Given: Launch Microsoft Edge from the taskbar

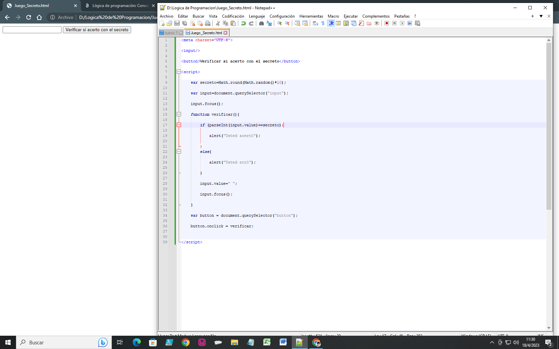Looking at the screenshot, I should (136, 342).
